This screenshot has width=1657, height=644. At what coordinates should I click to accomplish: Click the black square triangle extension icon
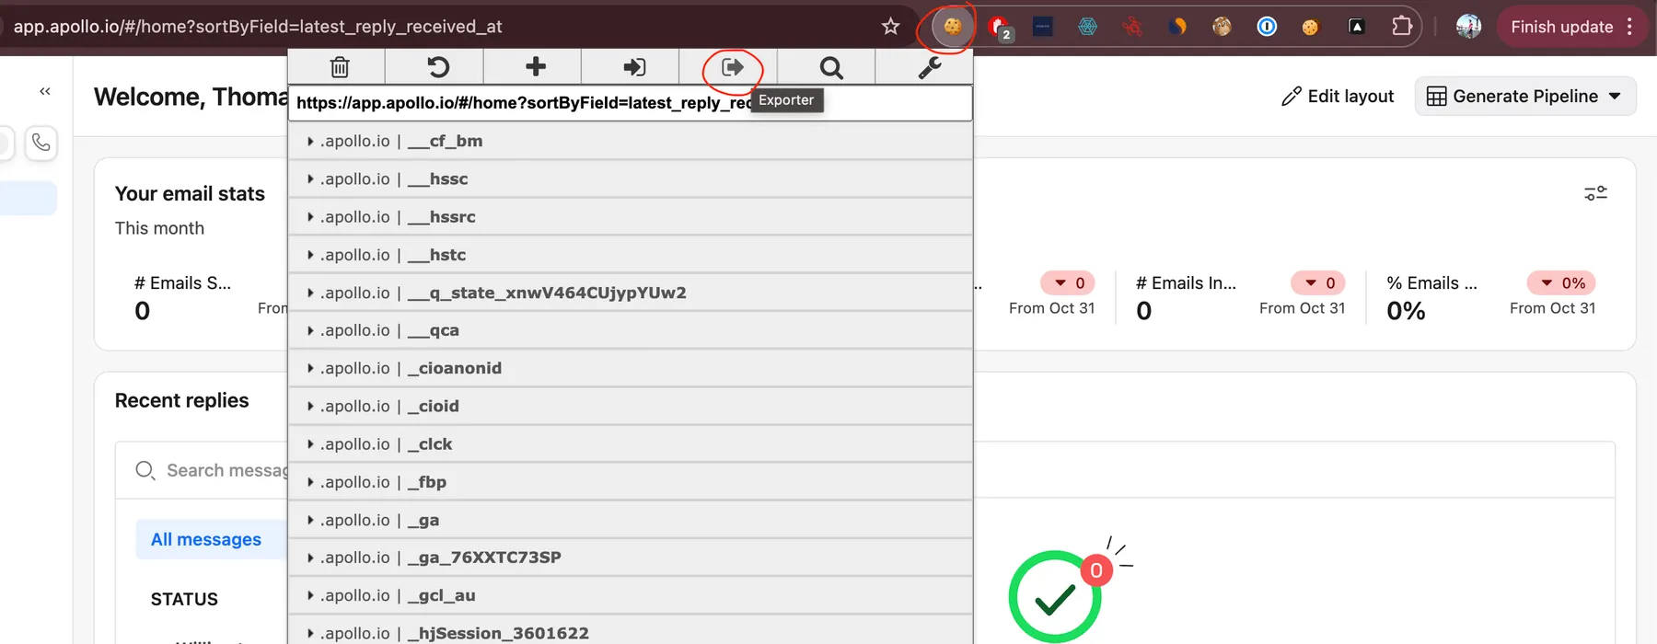point(1356,27)
